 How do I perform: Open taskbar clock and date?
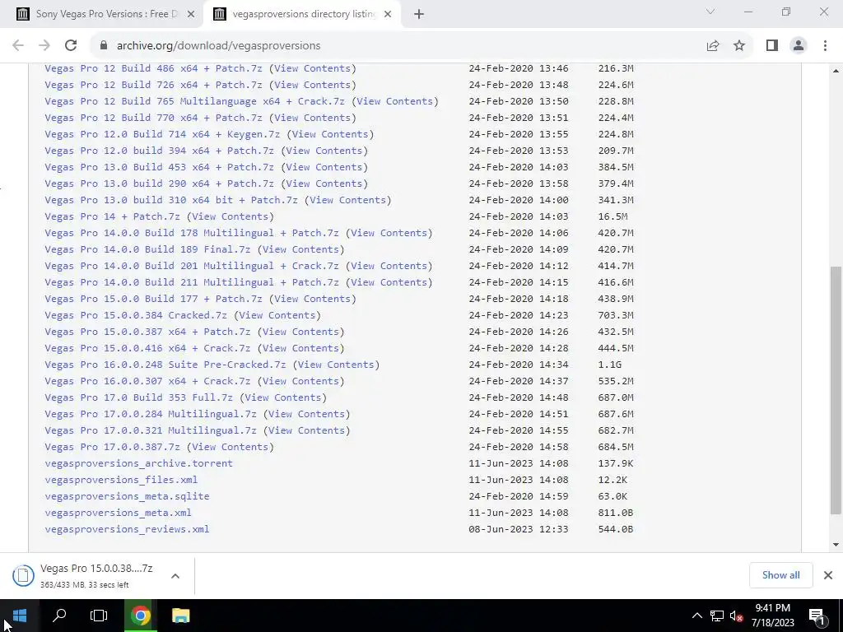[x=772, y=616]
